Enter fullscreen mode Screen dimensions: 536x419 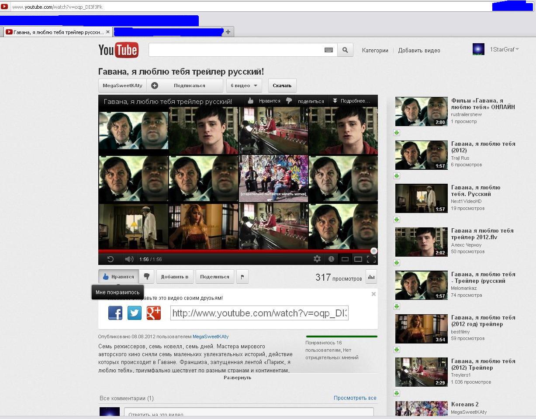pyautogui.click(x=371, y=259)
